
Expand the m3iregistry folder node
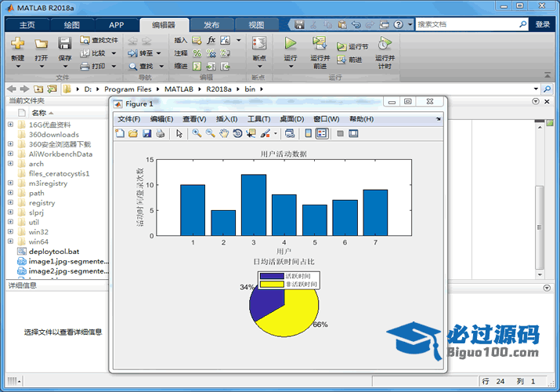[11, 183]
